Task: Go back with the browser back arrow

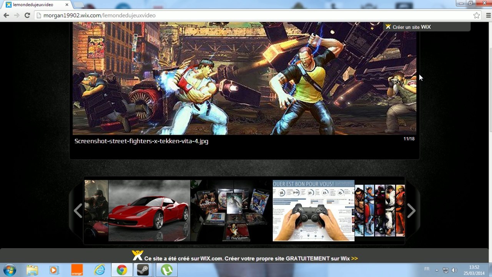Action: 6,15
